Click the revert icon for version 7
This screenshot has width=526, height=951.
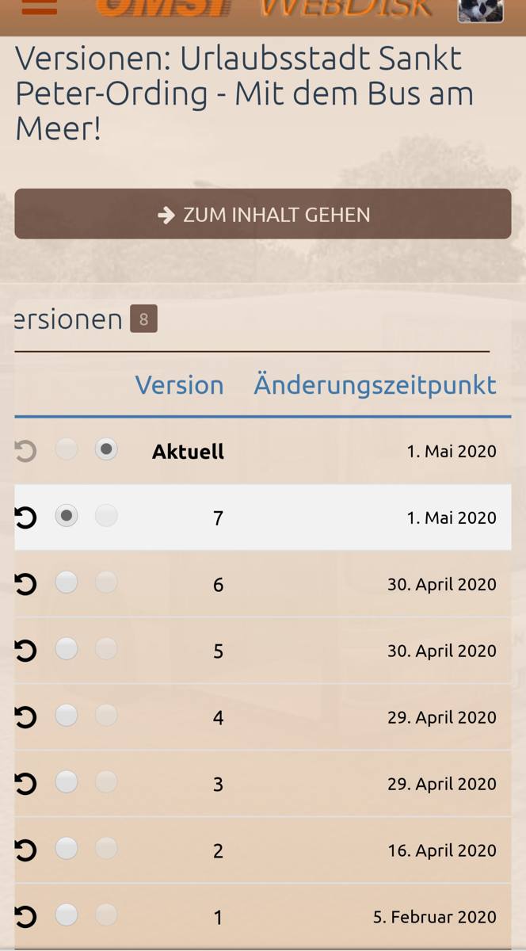[x=25, y=518]
